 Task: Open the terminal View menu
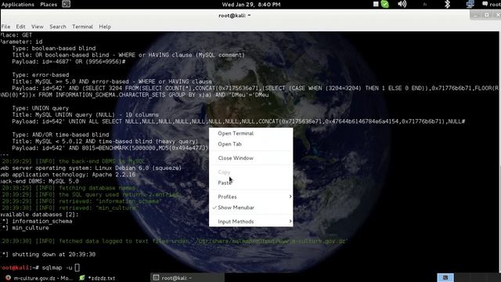coord(38,27)
